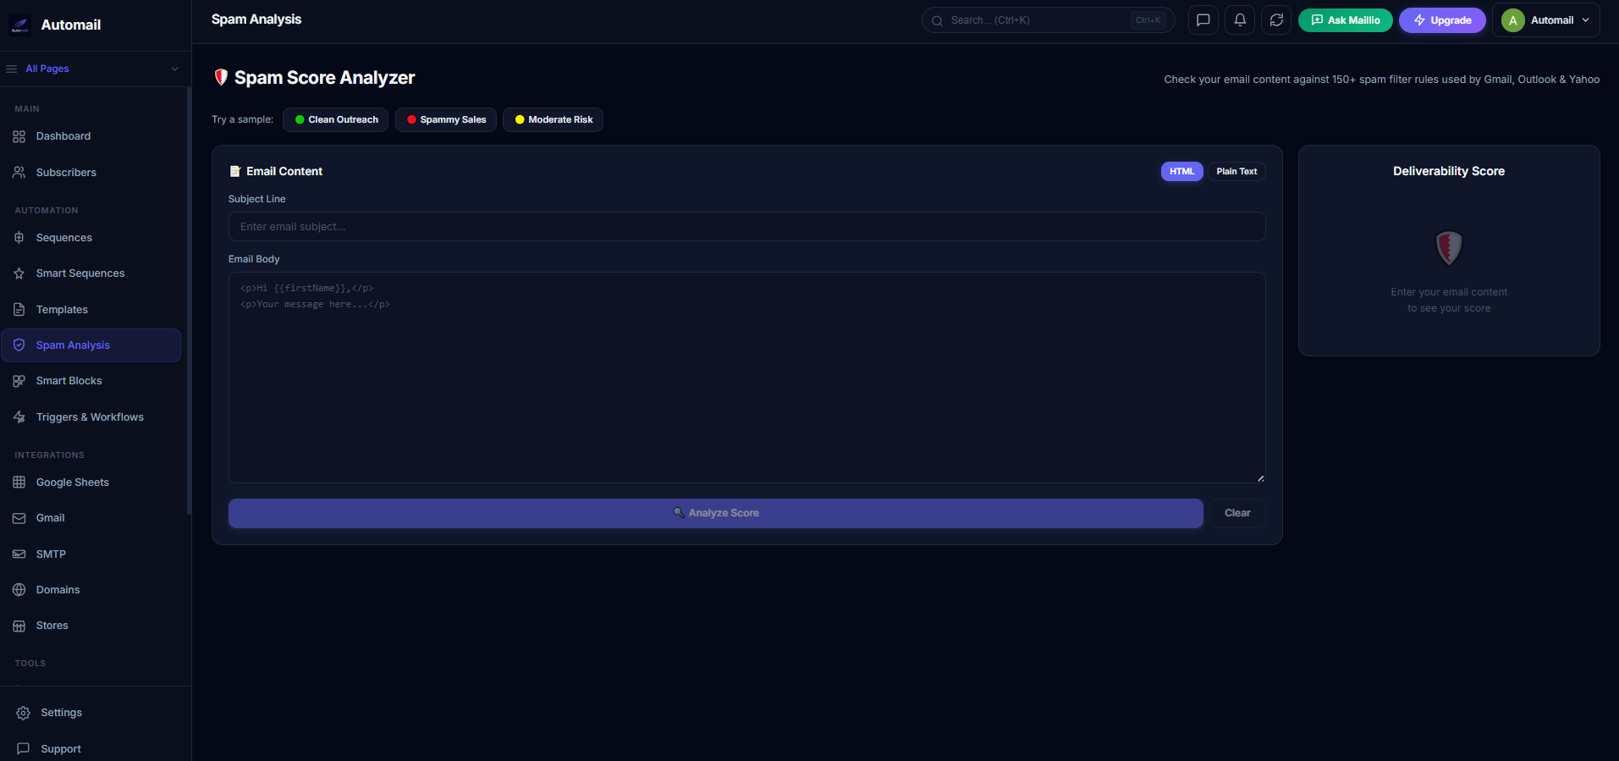
Task: Switch editor to Plain Text mode
Action: coord(1236,172)
